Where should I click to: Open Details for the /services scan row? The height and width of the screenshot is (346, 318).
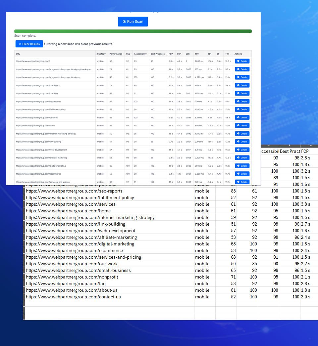point(242,118)
